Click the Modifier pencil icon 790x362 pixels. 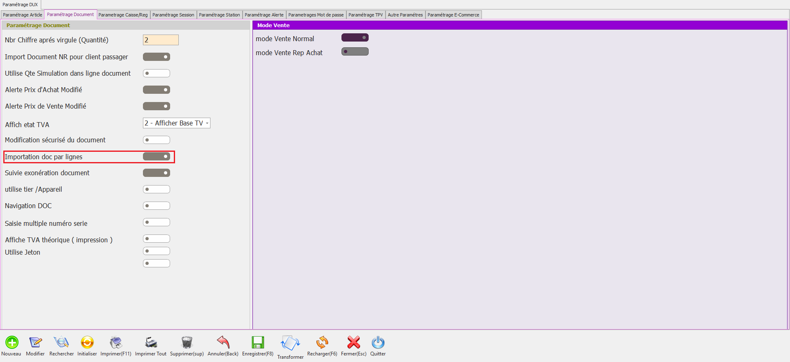pos(35,342)
